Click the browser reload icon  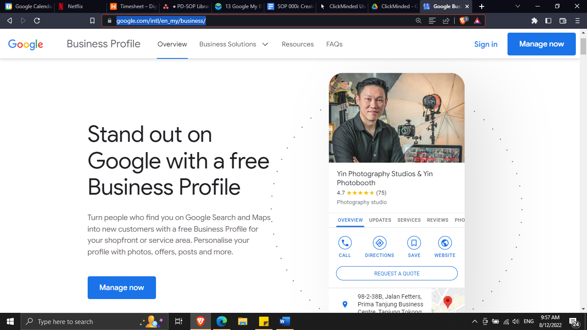[37, 21]
